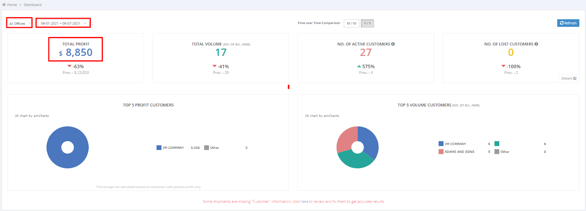Viewport: 586px width, 211px height.
Task: Select the Y / Y comparison toggle
Action: point(367,23)
